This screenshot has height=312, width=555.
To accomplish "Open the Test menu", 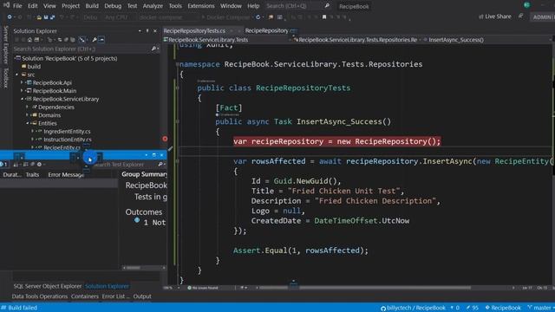I will (x=132, y=6).
